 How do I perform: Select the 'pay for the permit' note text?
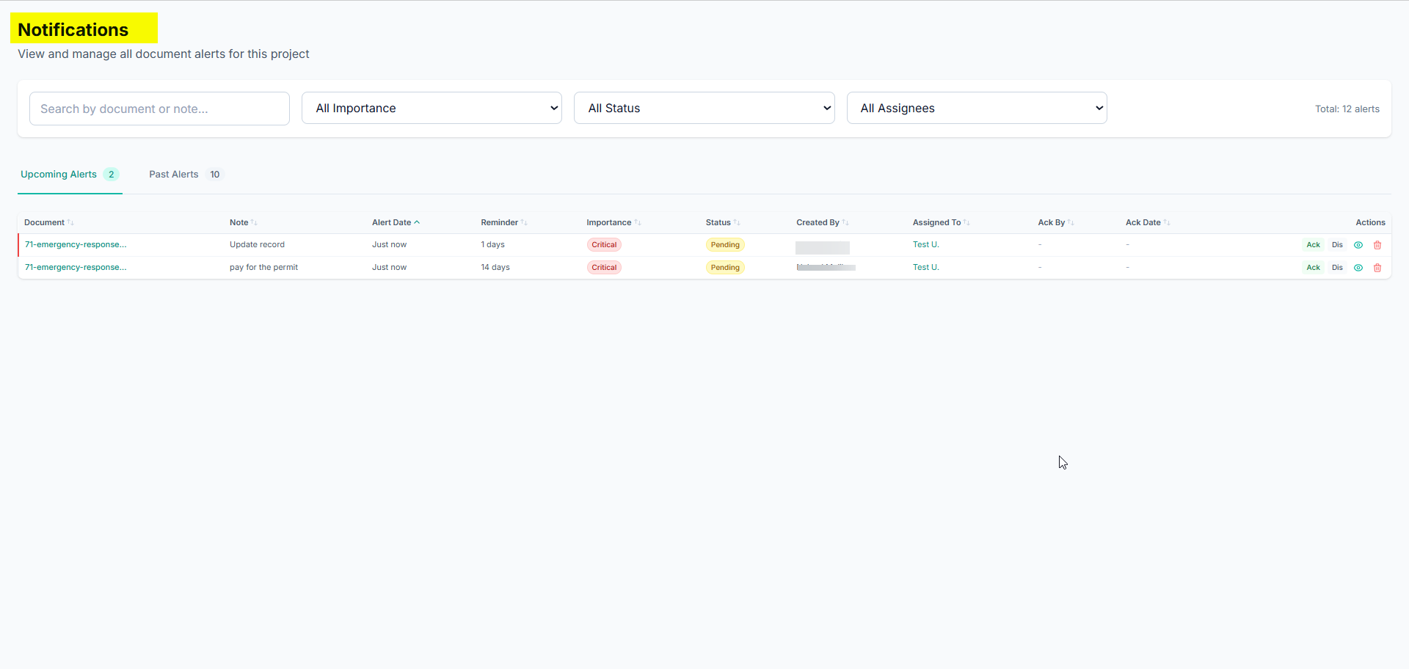(263, 268)
